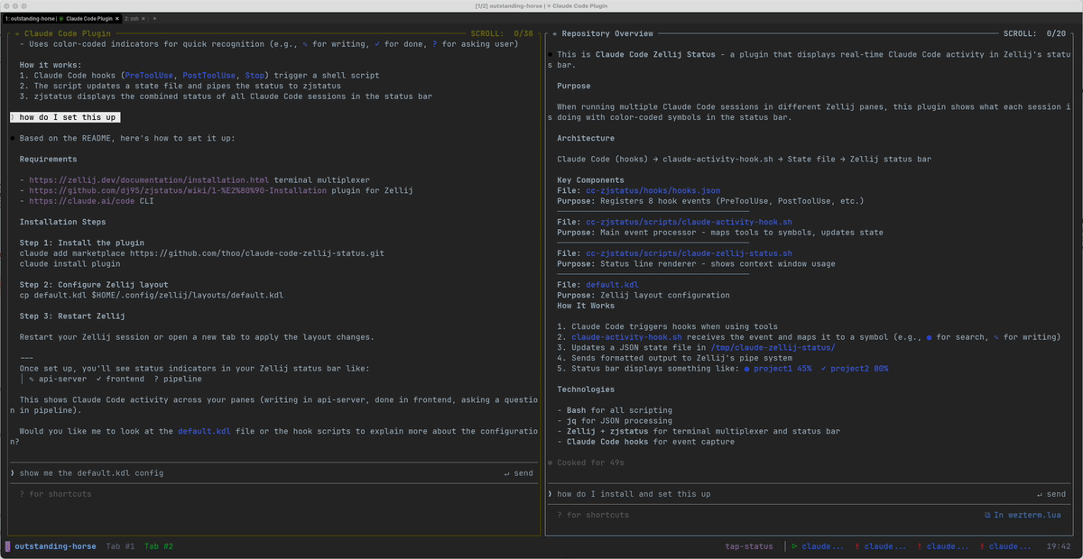Click the PreToolUse hook name
Screen dimensions: 1083x559
coord(151,76)
